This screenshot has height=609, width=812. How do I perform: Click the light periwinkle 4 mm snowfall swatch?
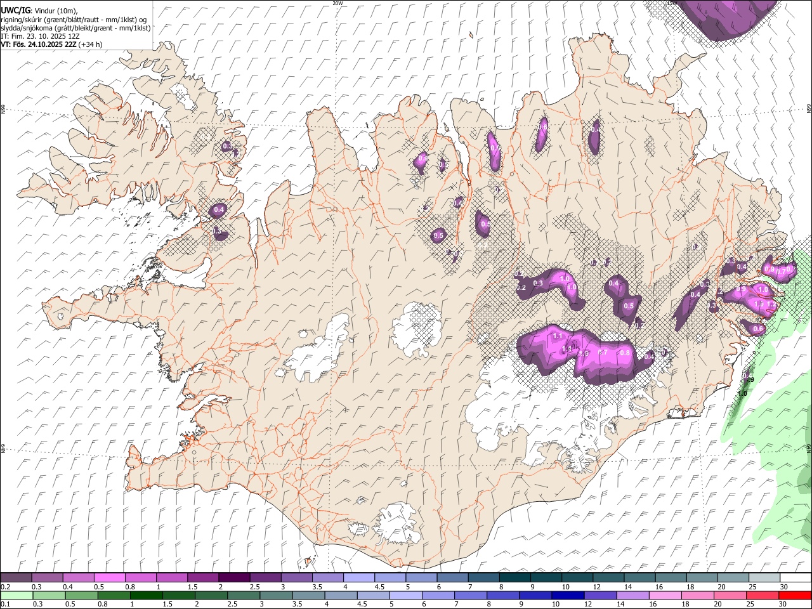pyautogui.click(x=358, y=577)
